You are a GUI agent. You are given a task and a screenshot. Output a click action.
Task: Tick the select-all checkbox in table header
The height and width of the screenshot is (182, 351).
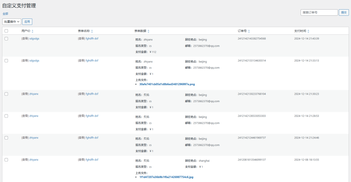click(6, 31)
